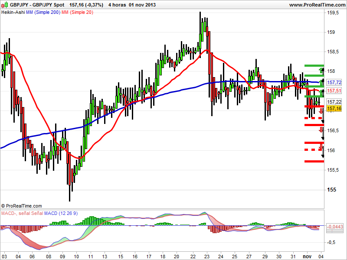Screen dimensions: 347x260
Task: Click the candlestick icon beside GBPJPY title
Action: tap(5, 5)
